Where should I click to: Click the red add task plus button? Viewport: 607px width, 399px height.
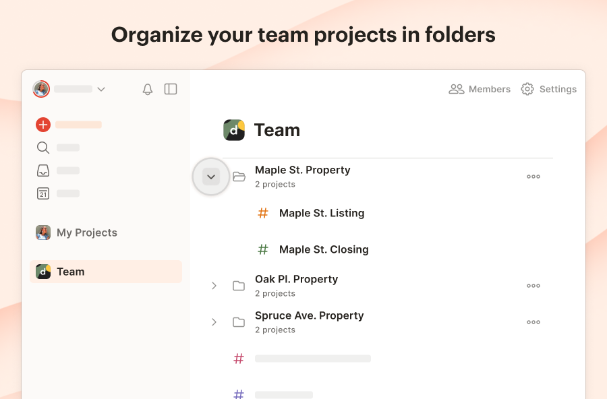pos(43,125)
